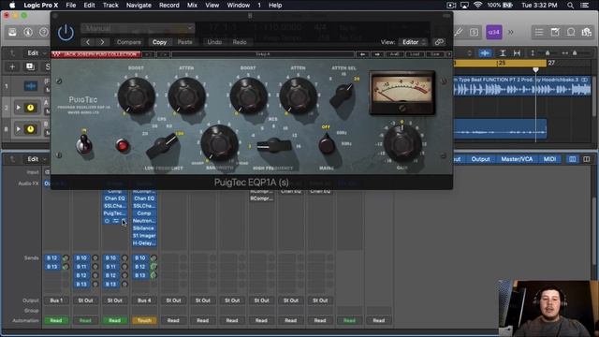Click the narrow channel strips view icon
The image size is (599, 337).
(572, 159)
